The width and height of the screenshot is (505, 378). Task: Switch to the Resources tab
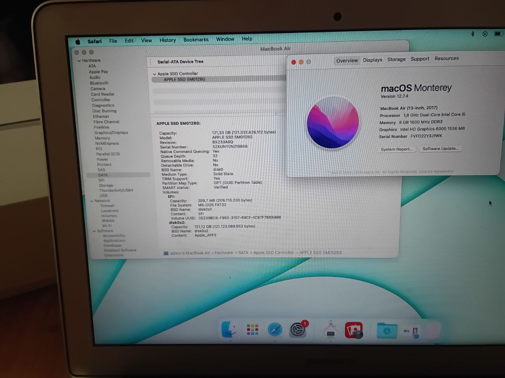pos(446,58)
